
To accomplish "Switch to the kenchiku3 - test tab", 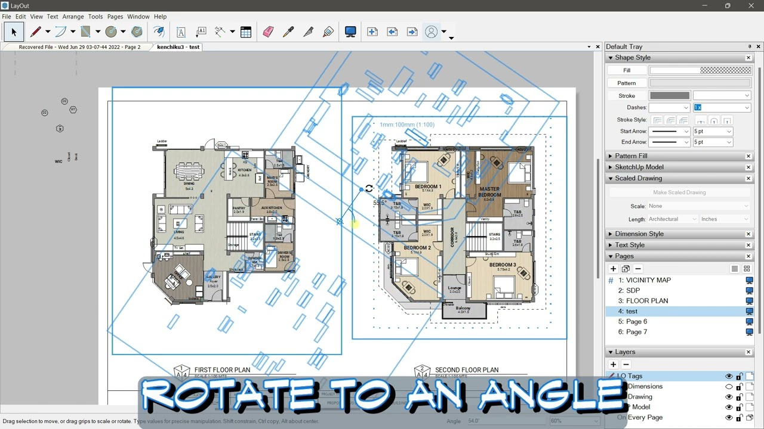I will 178,47.
